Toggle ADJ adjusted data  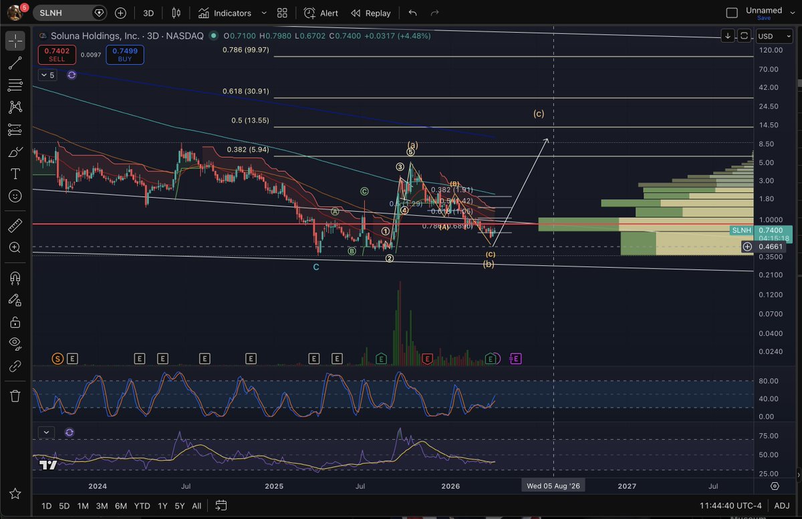click(781, 505)
